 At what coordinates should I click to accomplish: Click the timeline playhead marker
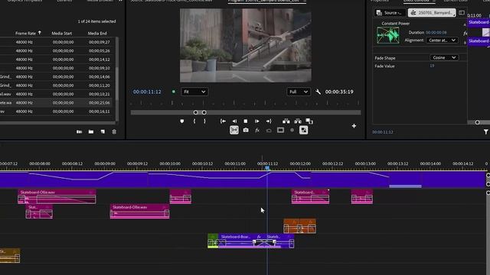point(267,168)
